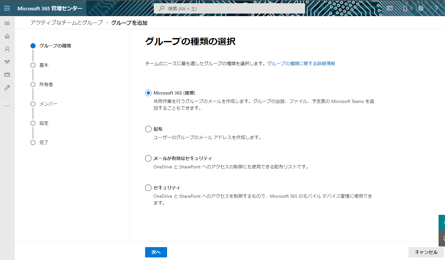Open Billing card icon in the sidebar
This screenshot has width=445, height=260.
click(x=7, y=75)
